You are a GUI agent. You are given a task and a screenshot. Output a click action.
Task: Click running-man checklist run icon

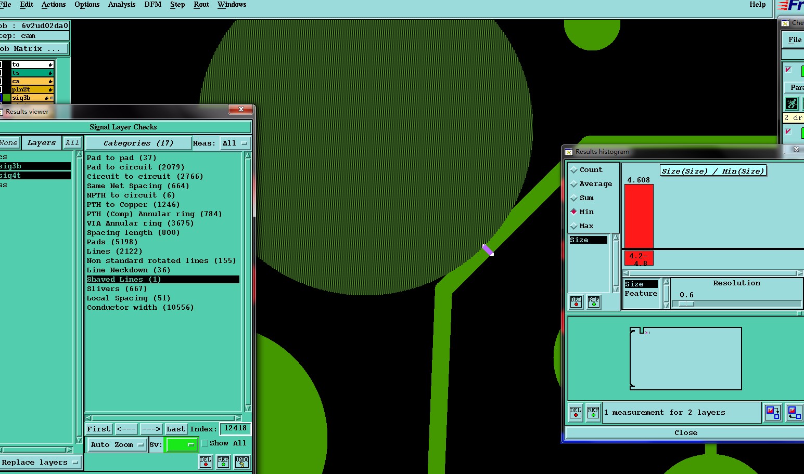pyautogui.click(x=792, y=103)
